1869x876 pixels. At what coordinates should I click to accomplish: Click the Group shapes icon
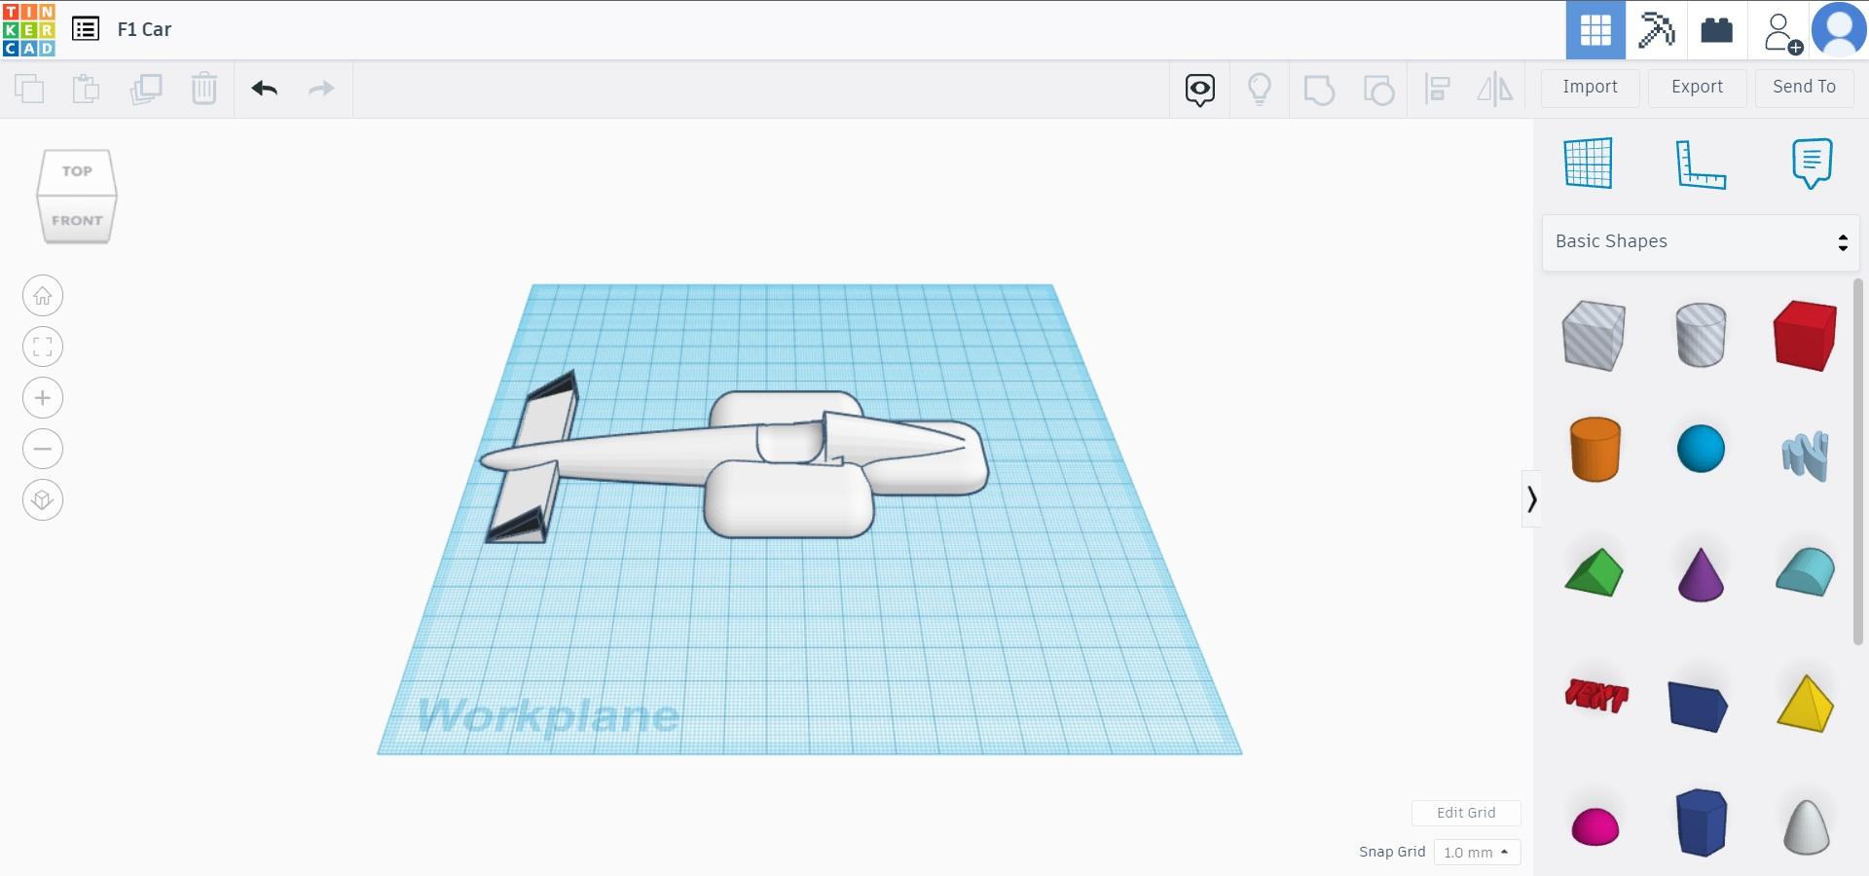point(1319,90)
